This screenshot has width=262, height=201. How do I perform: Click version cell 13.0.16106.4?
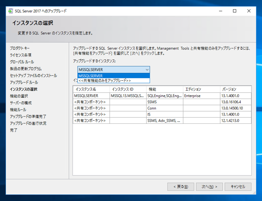click(236, 102)
